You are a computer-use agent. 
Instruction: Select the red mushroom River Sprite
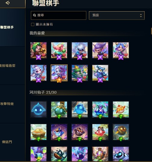point(100,132)
